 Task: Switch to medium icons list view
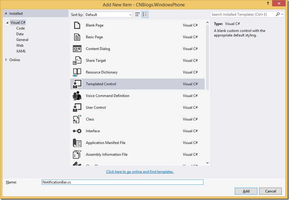145,14
